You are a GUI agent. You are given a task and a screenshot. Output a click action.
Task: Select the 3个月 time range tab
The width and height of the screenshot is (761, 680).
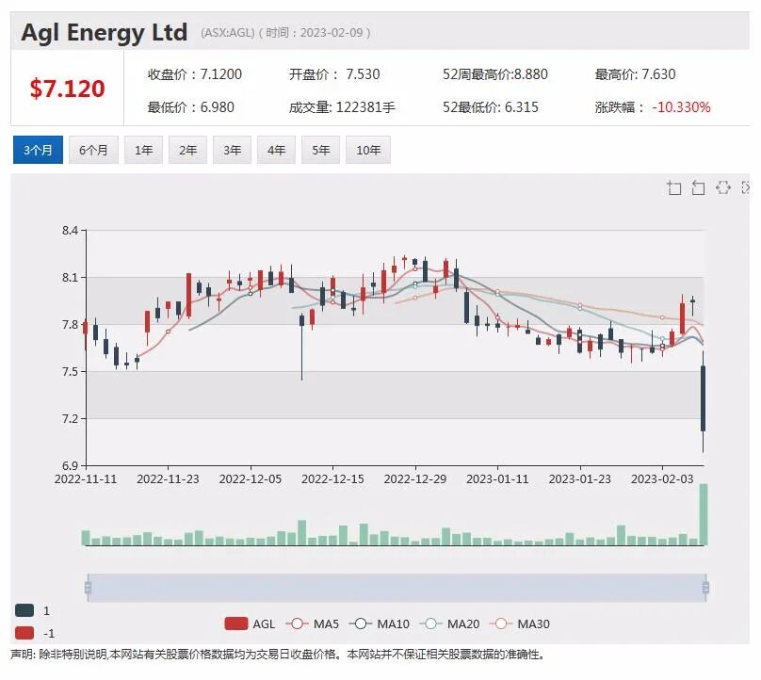tap(38, 150)
